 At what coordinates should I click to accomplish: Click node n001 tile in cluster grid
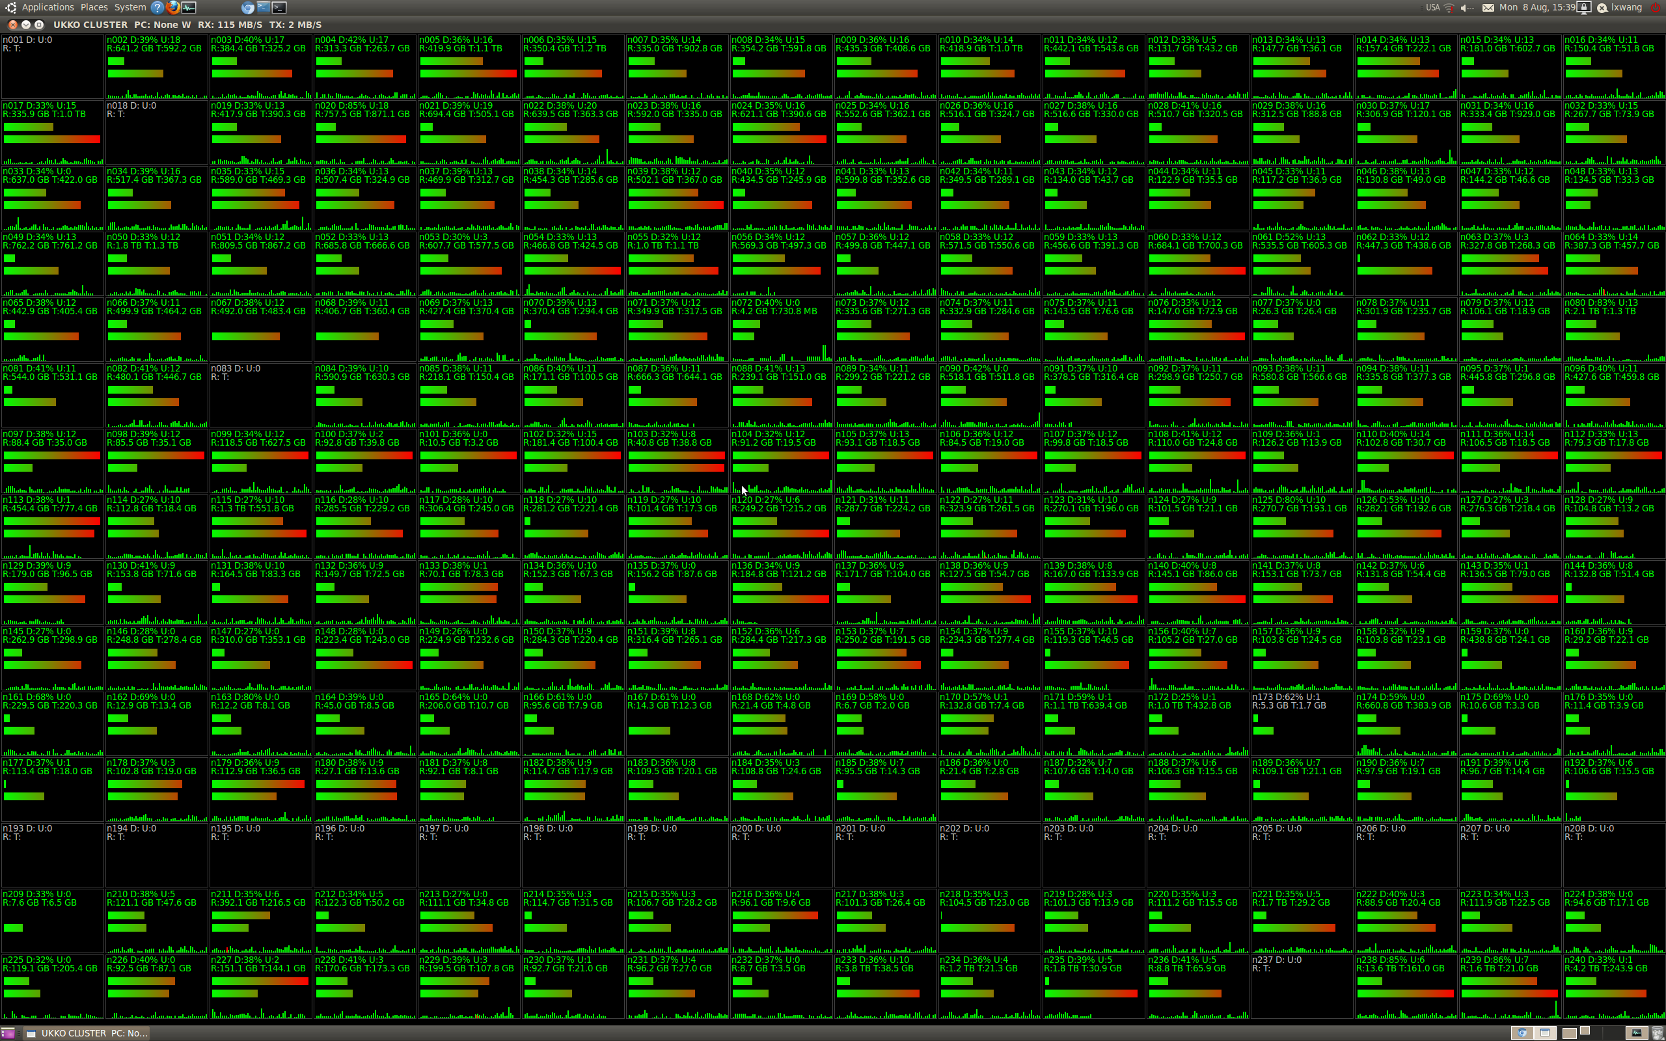52,67
